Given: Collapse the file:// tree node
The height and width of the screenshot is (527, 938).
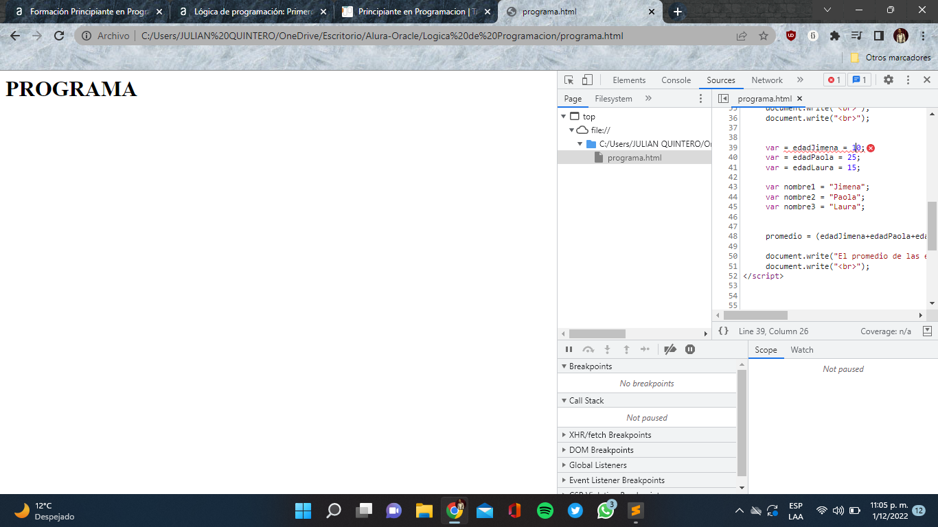Looking at the screenshot, I should (571, 130).
